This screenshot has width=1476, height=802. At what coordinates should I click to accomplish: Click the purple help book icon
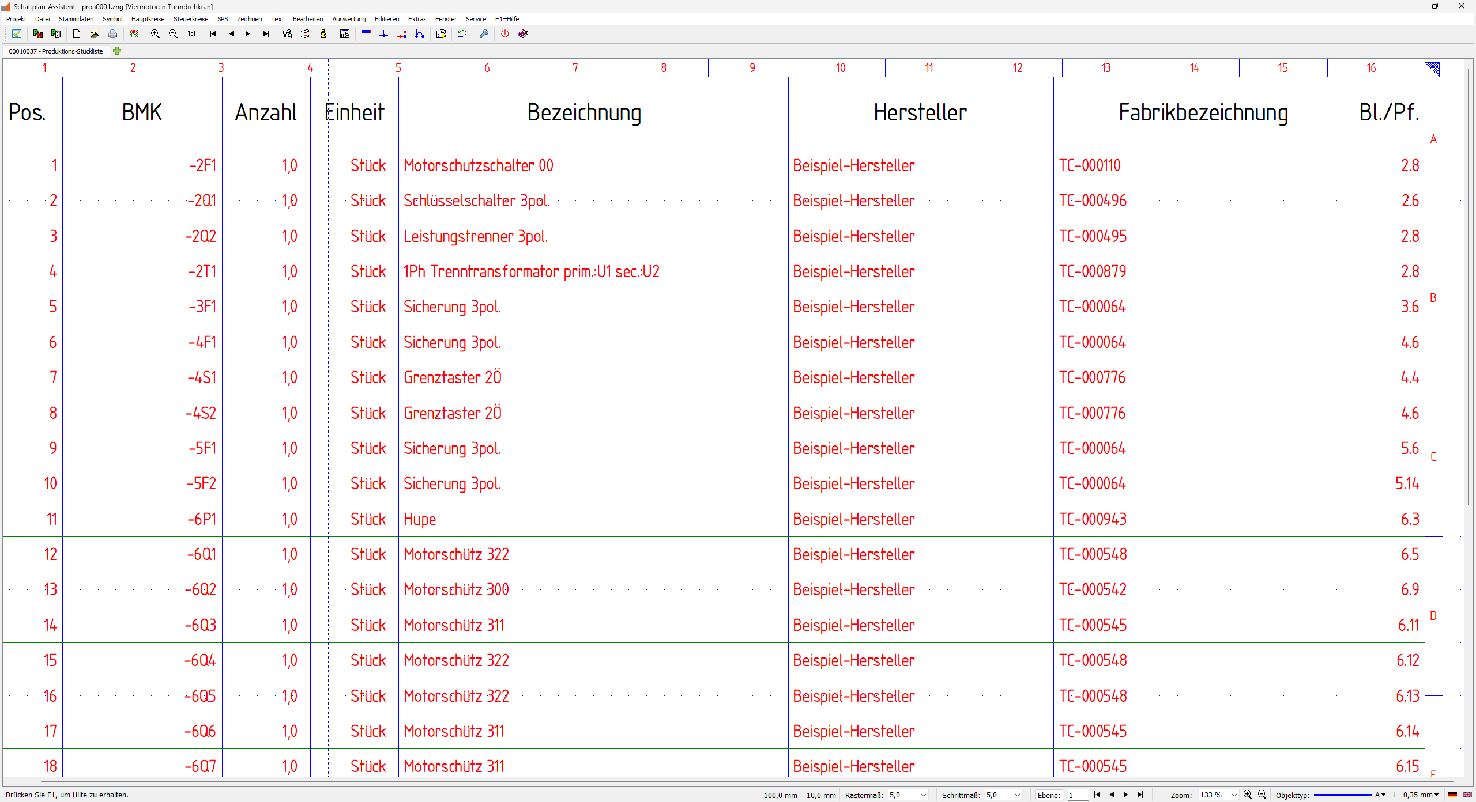[x=523, y=34]
